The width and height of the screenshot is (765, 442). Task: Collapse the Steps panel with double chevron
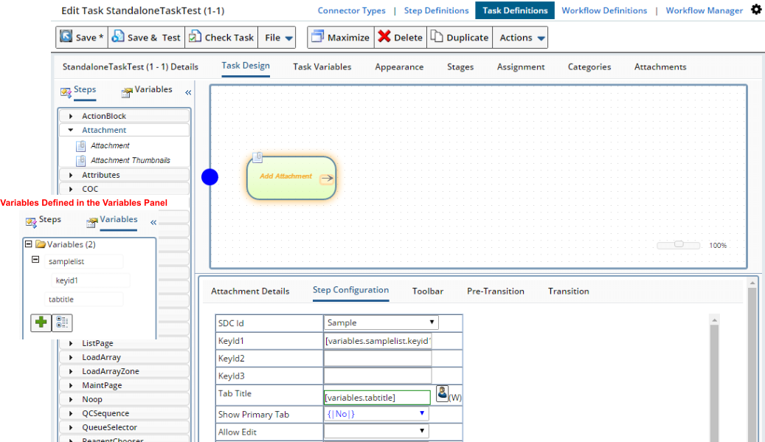tap(188, 92)
